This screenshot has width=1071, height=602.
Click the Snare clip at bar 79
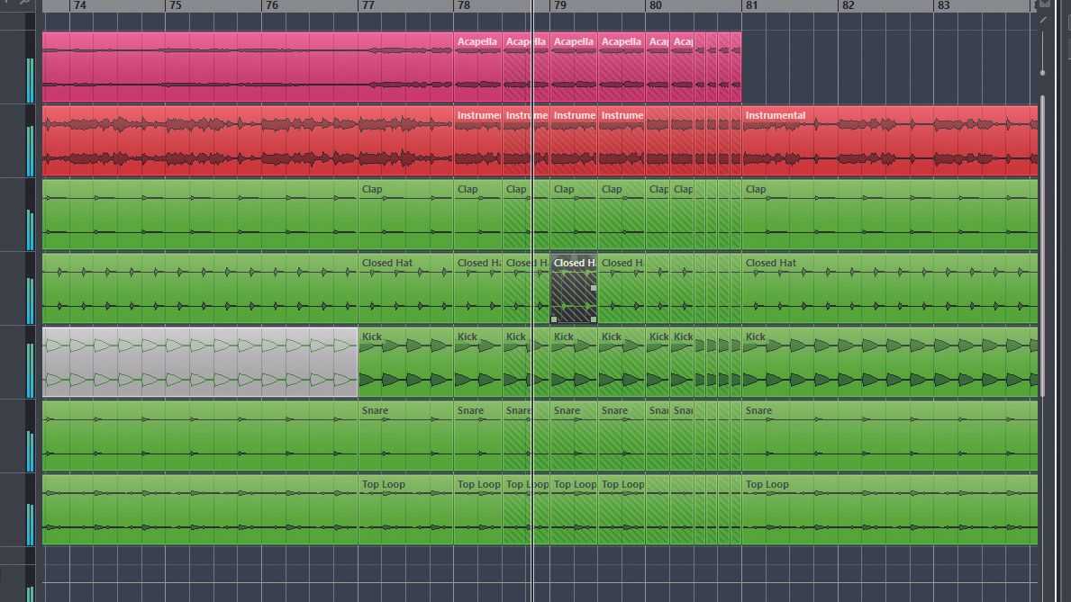[x=572, y=436]
